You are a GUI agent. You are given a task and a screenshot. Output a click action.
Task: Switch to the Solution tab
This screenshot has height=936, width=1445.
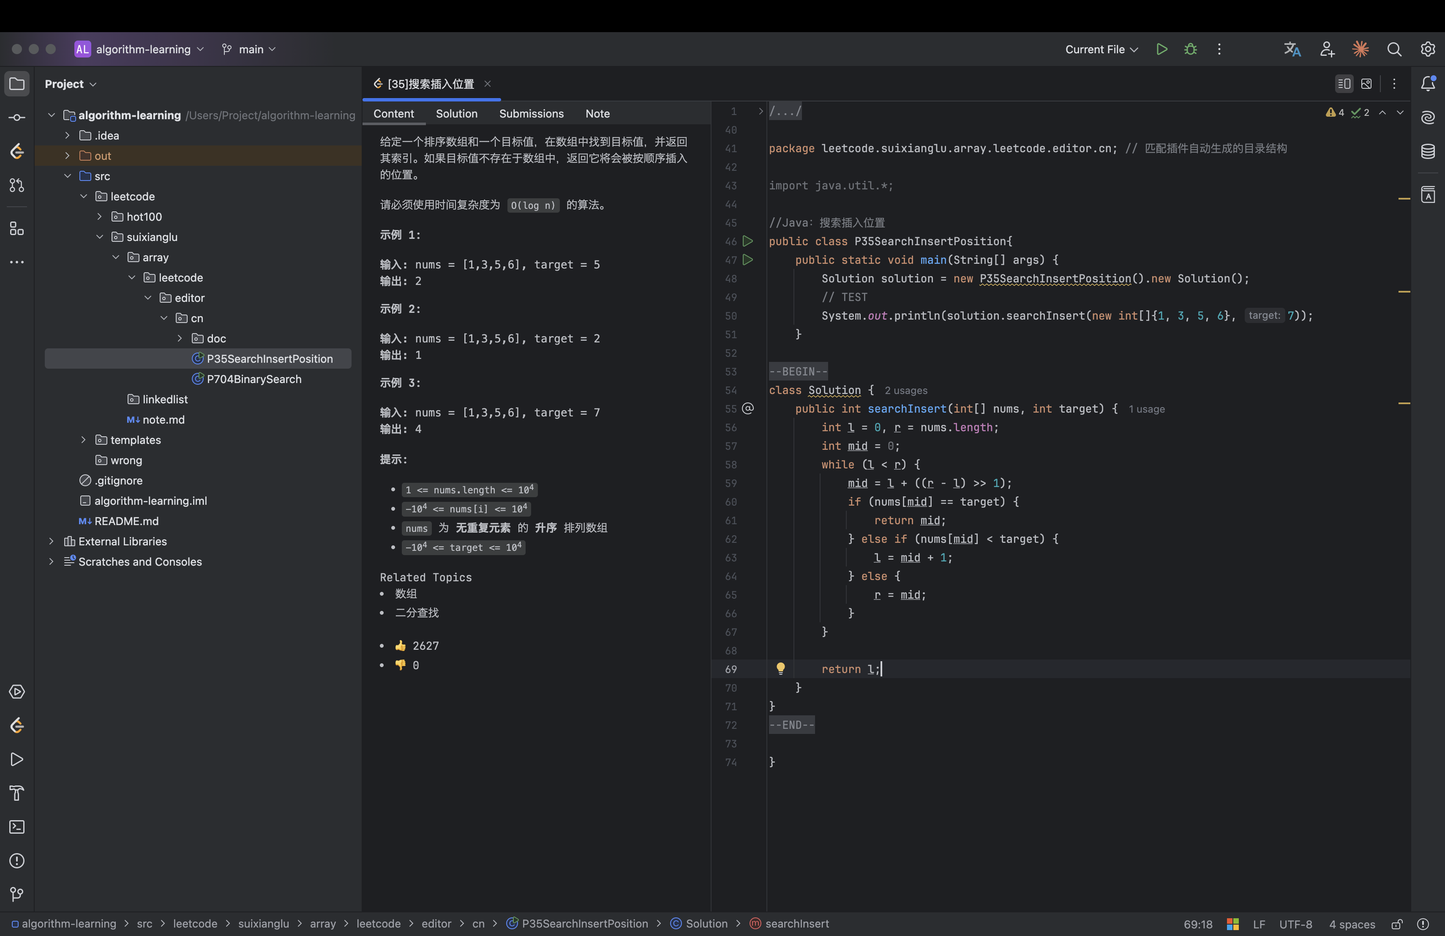pyautogui.click(x=456, y=114)
